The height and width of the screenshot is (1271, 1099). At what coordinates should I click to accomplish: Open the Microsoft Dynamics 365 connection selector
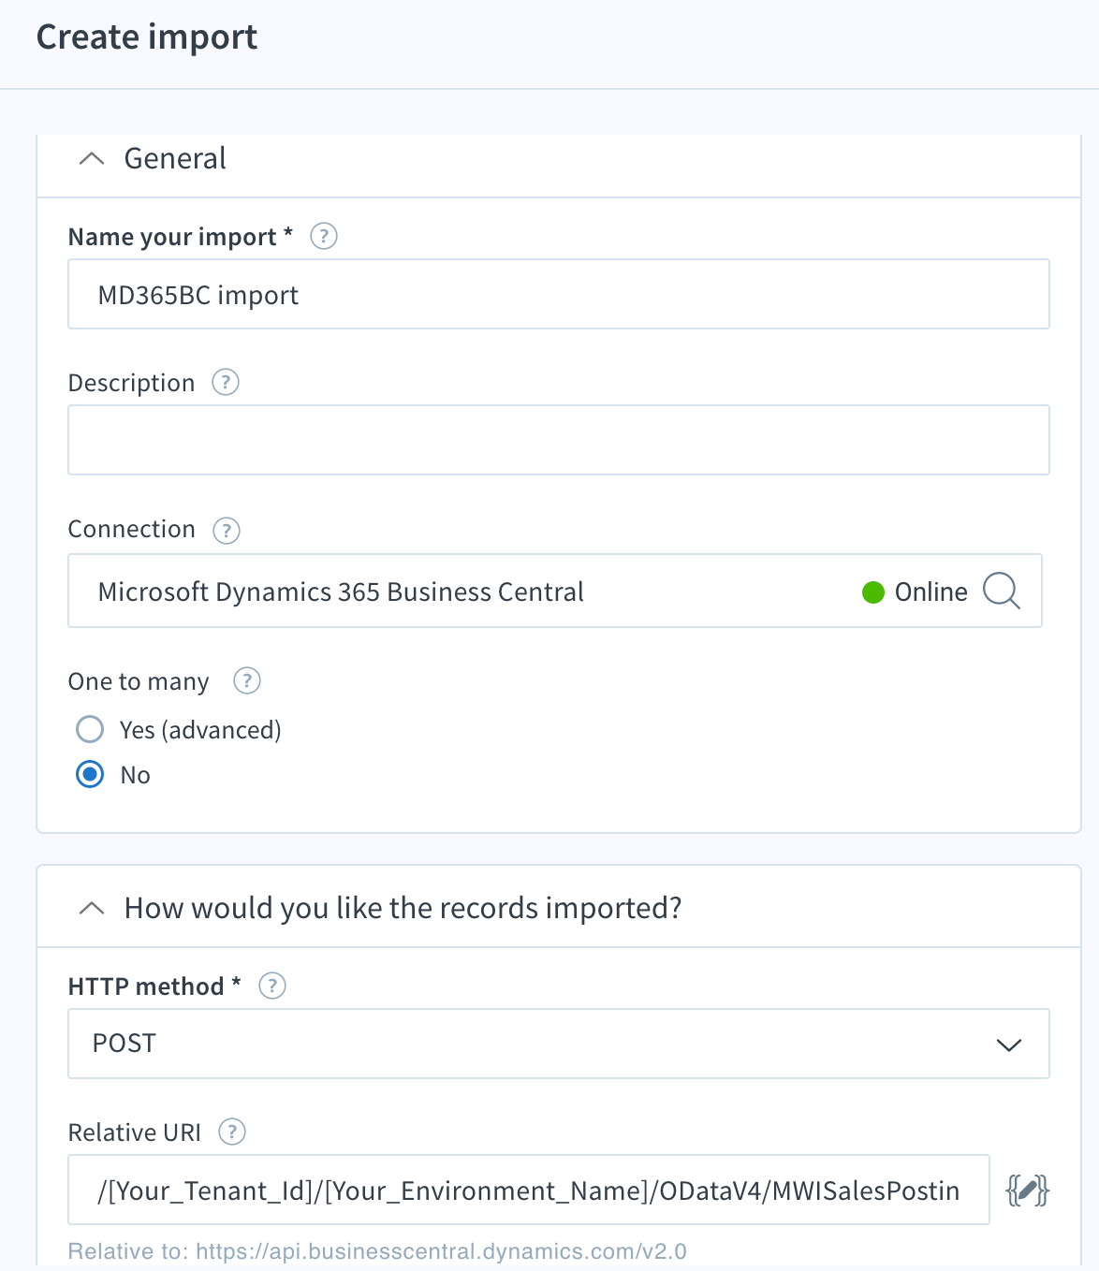pyautogui.click(x=554, y=591)
